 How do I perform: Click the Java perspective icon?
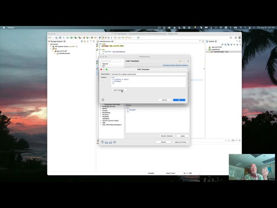239,38
